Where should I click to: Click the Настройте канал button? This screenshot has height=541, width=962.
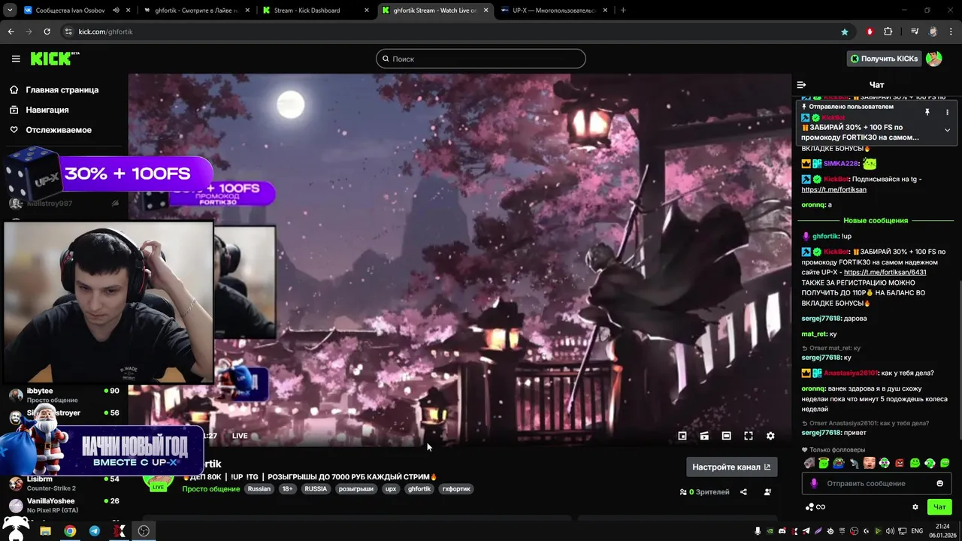click(x=731, y=467)
